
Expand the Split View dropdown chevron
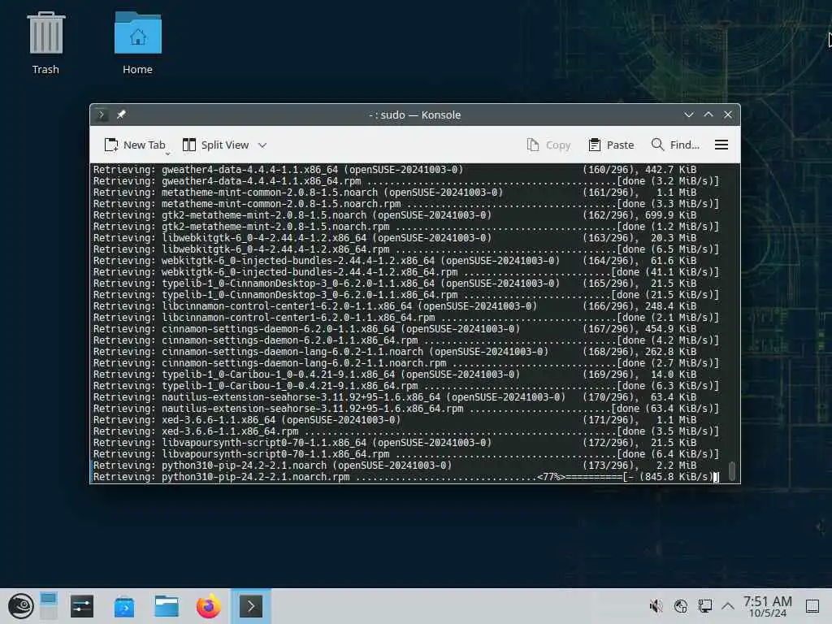(x=262, y=145)
